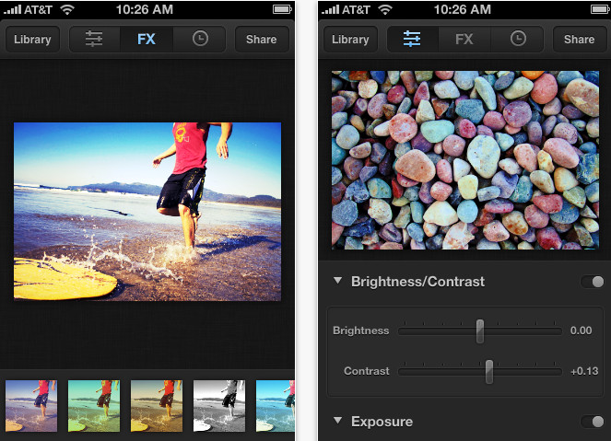Open history clock icon on right phone
611x441 pixels.
(x=518, y=40)
